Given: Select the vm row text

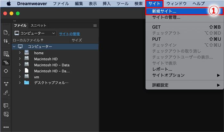Looking at the screenshot, I should click(x=36, y=77).
